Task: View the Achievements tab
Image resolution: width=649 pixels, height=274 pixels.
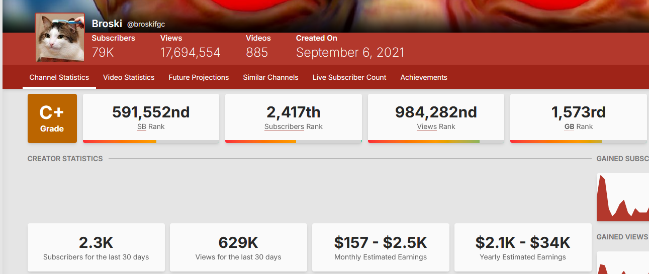Action: (x=424, y=77)
